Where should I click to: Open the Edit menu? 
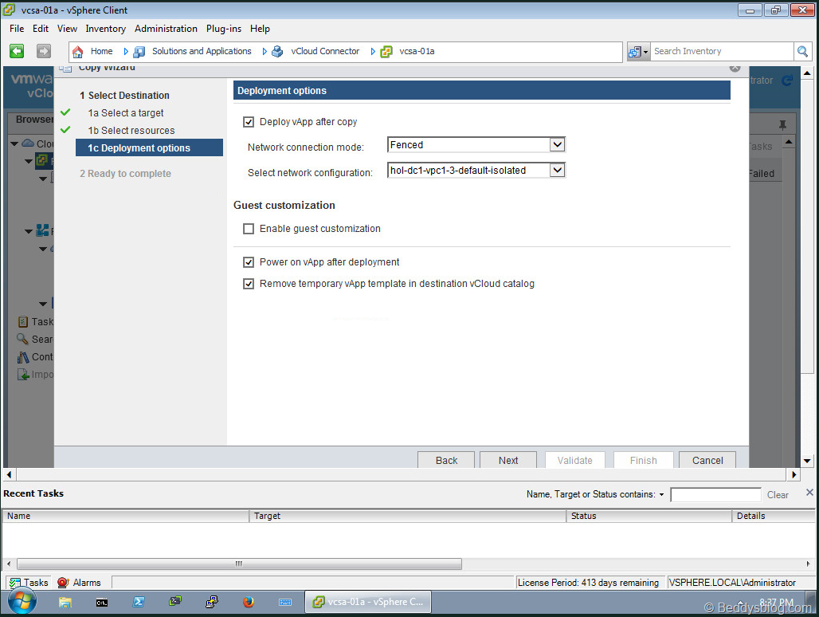click(x=40, y=29)
